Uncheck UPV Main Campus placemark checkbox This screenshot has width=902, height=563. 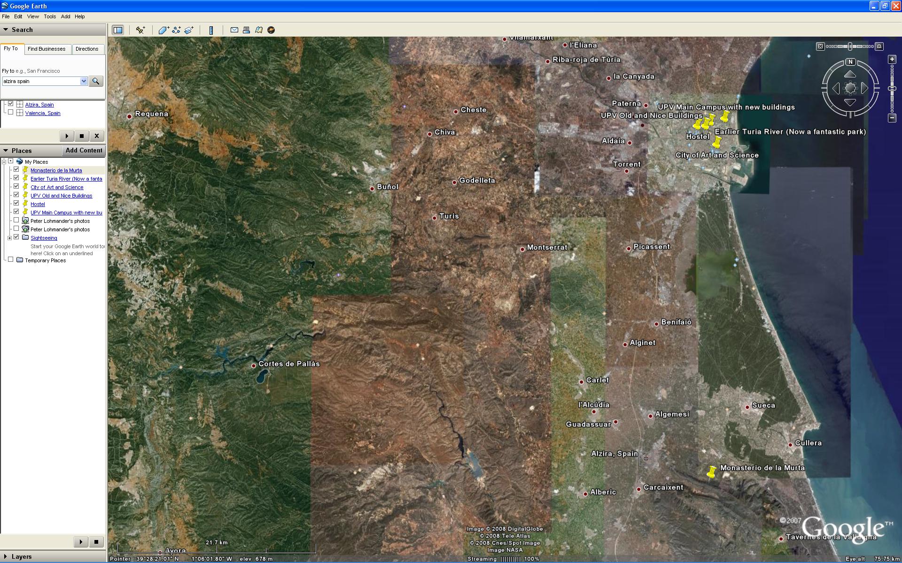[16, 212]
